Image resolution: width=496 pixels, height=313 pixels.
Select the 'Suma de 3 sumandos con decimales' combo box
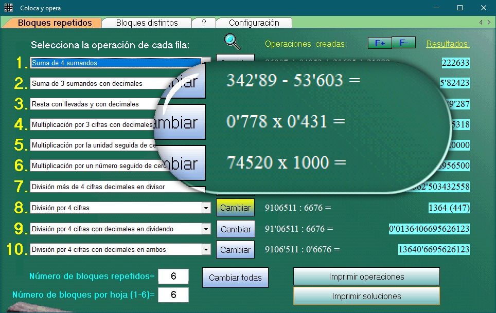[93, 83]
